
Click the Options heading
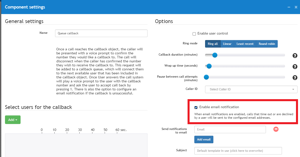164,21
